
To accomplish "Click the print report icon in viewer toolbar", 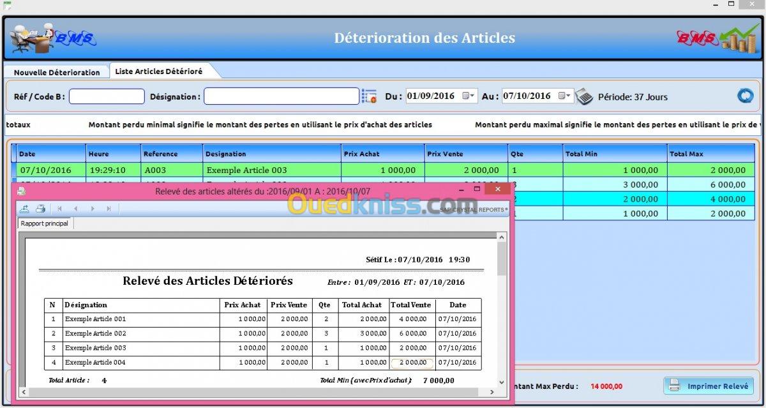I will 40,208.
